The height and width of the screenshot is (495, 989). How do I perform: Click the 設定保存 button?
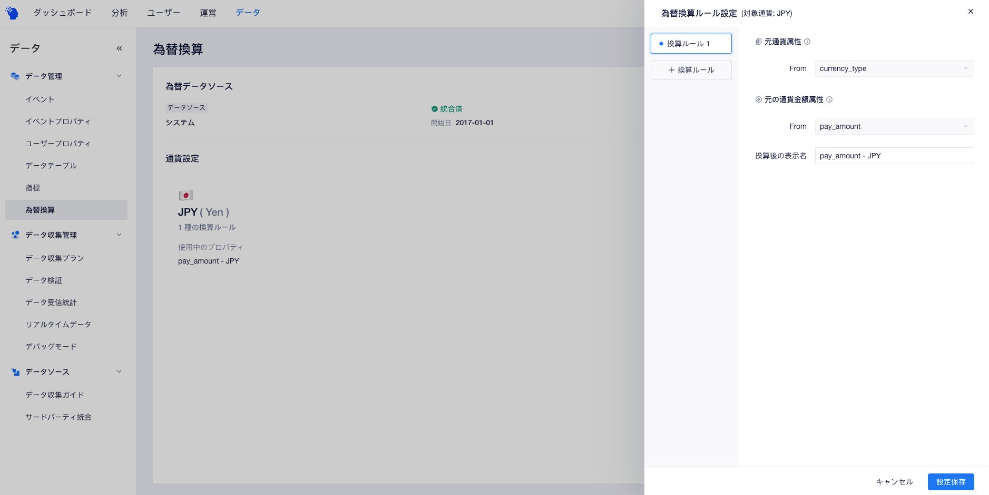pyautogui.click(x=951, y=481)
